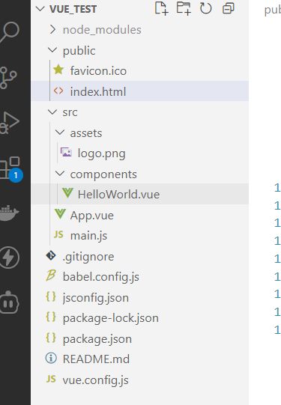Open the lightning bolt extension icon
This screenshot has width=281, height=405.
pyautogui.click(x=9, y=258)
